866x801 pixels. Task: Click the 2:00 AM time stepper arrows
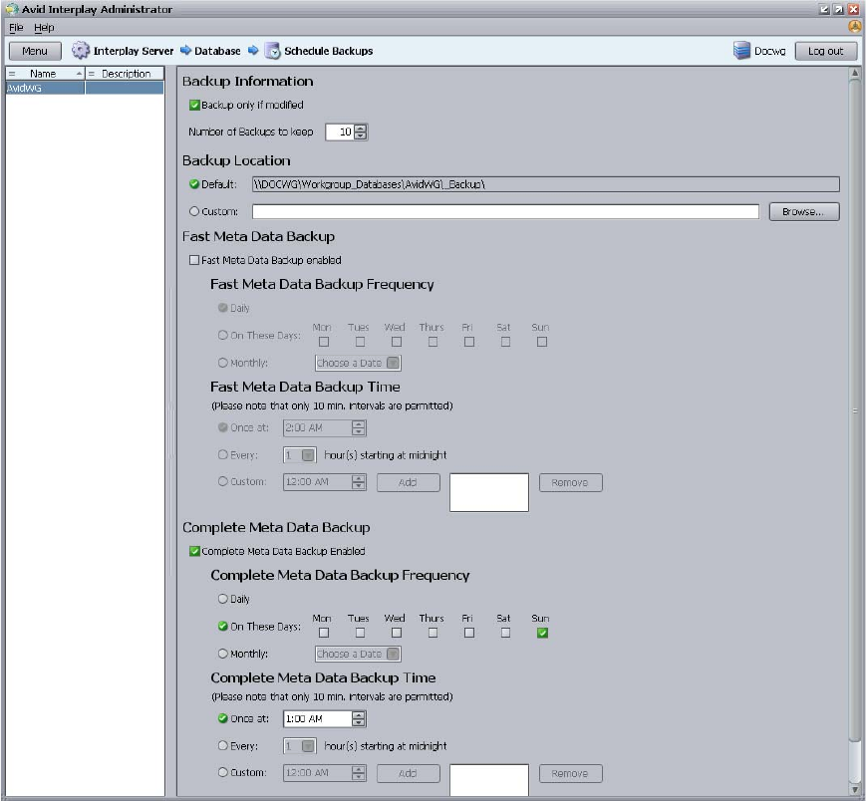point(359,427)
